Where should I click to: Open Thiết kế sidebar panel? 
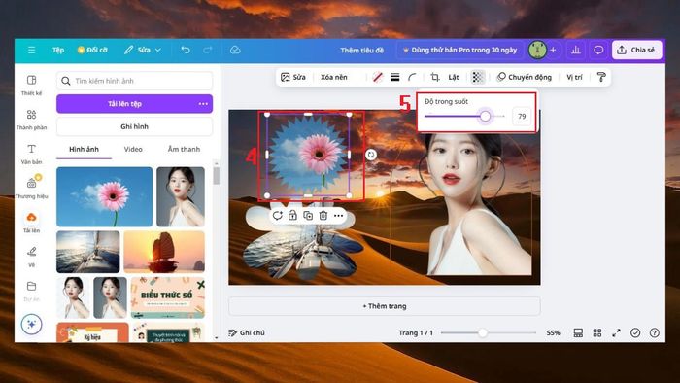[x=32, y=86]
